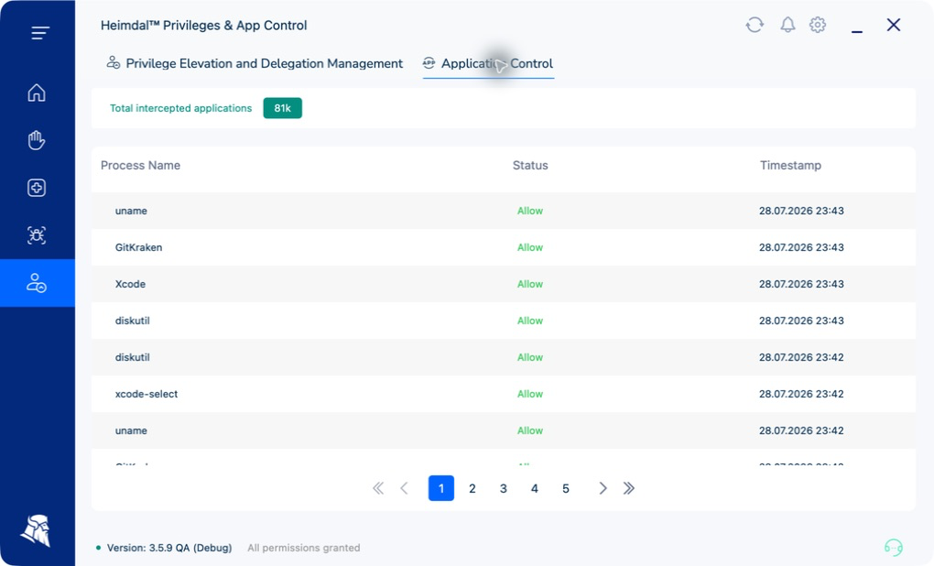
Task: Click the Allow status for Xcode
Action: pyautogui.click(x=530, y=284)
